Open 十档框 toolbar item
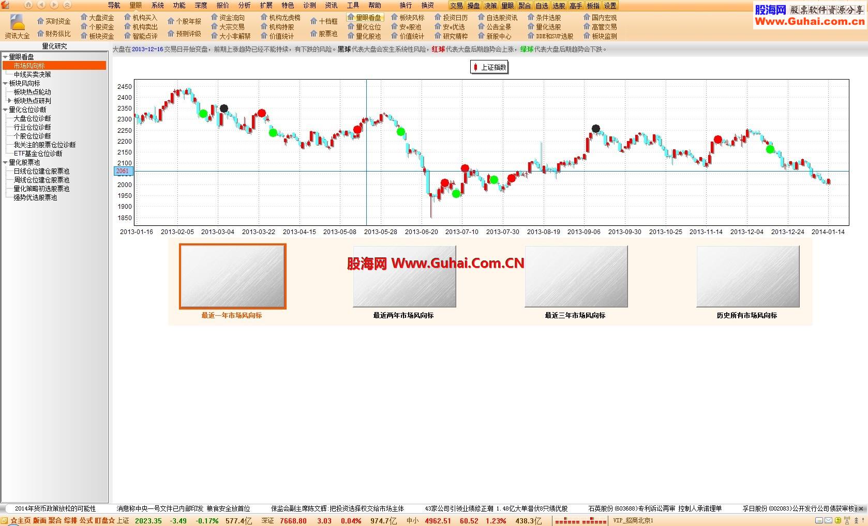The height and width of the screenshot is (526, 868). [324, 21]
